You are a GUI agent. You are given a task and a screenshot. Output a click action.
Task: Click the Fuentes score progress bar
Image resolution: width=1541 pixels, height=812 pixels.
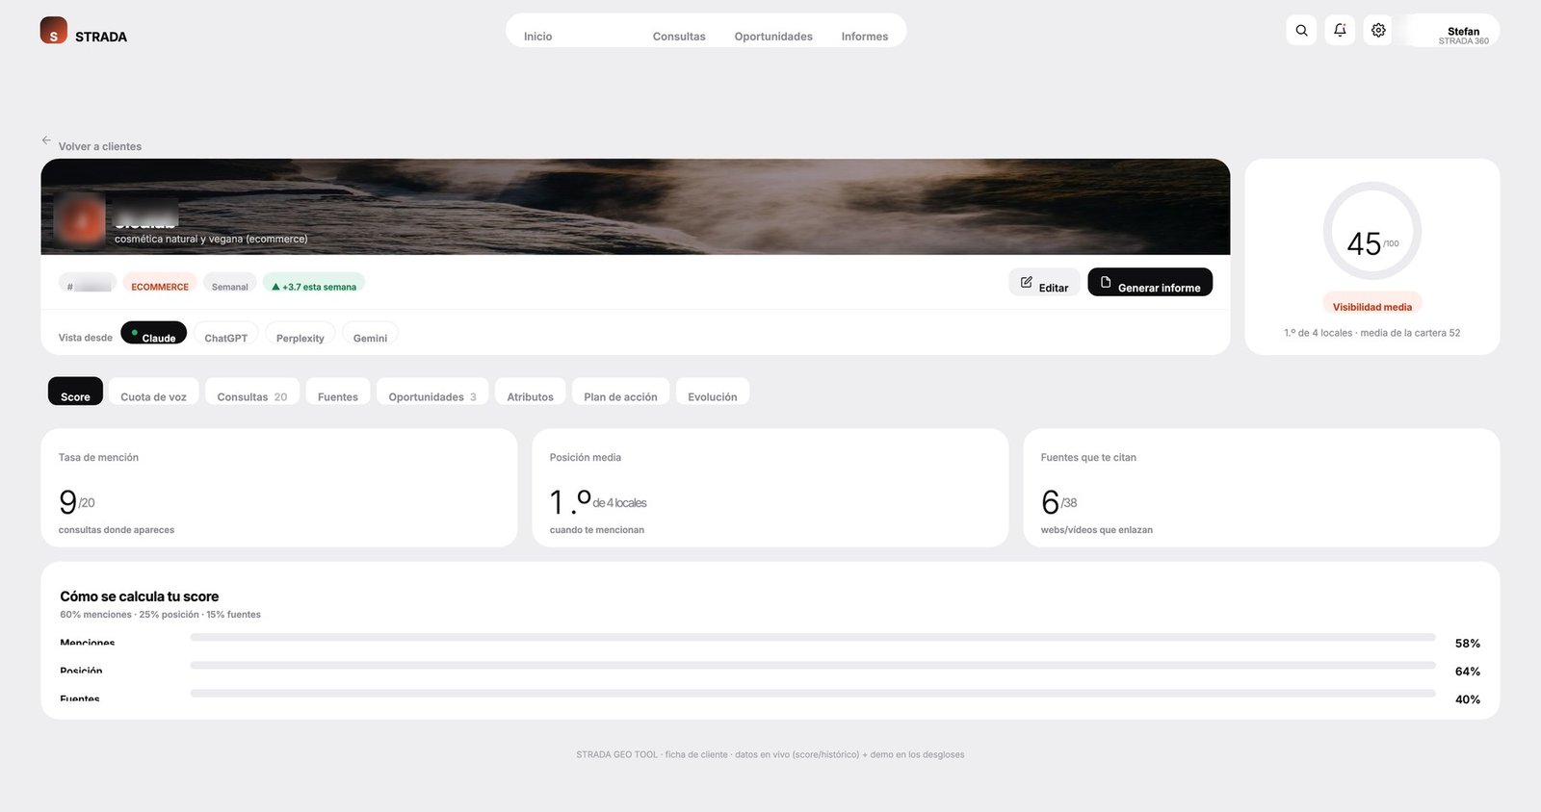[x=813, y=693]
